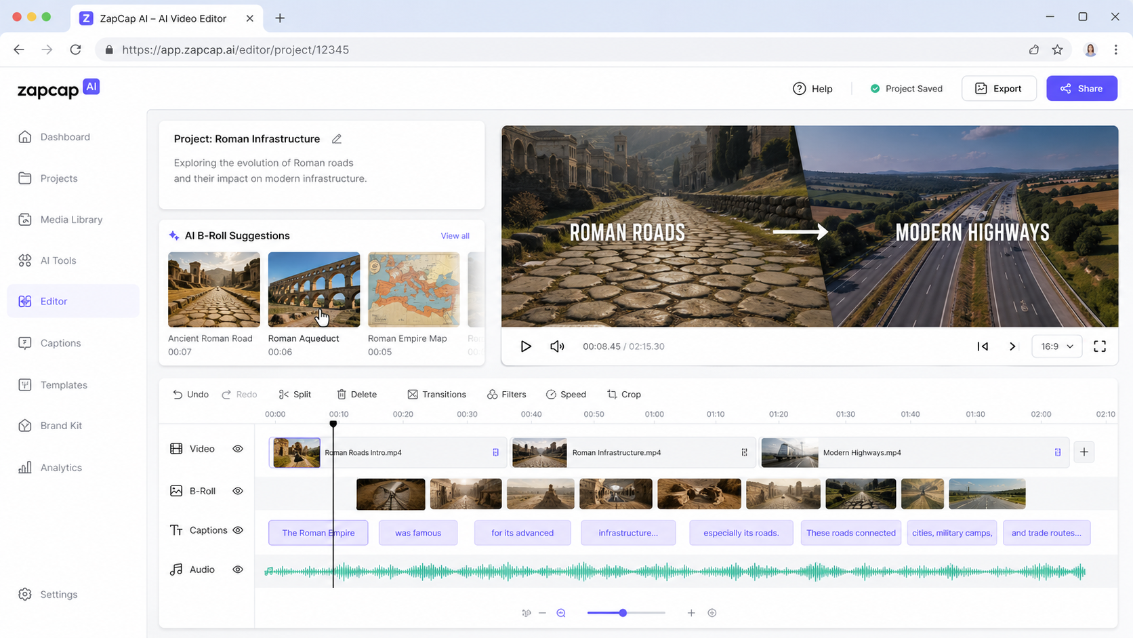Open View all B-Roll suggestions
The width and height of the screenshot is (1133, 638).
[x=455, y=236]
